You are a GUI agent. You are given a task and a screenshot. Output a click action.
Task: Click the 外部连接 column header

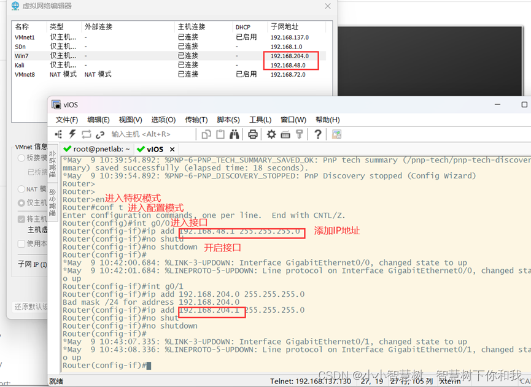(128, 27)
